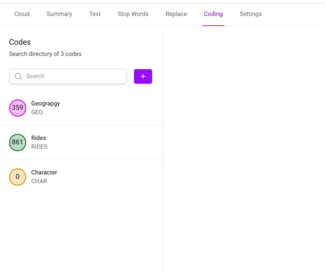Click the RIDES code abbreviation
Image resolution: width=325 pixels, height=273 pixels.
(39, 147)
